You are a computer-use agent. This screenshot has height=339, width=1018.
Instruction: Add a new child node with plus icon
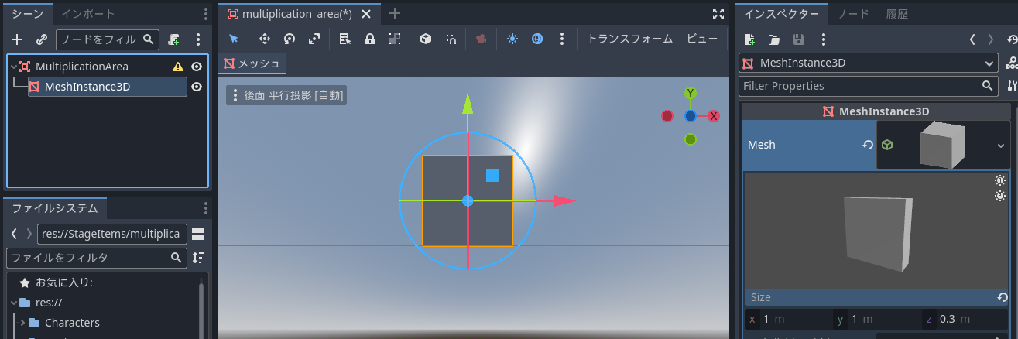tap(17, 39)
